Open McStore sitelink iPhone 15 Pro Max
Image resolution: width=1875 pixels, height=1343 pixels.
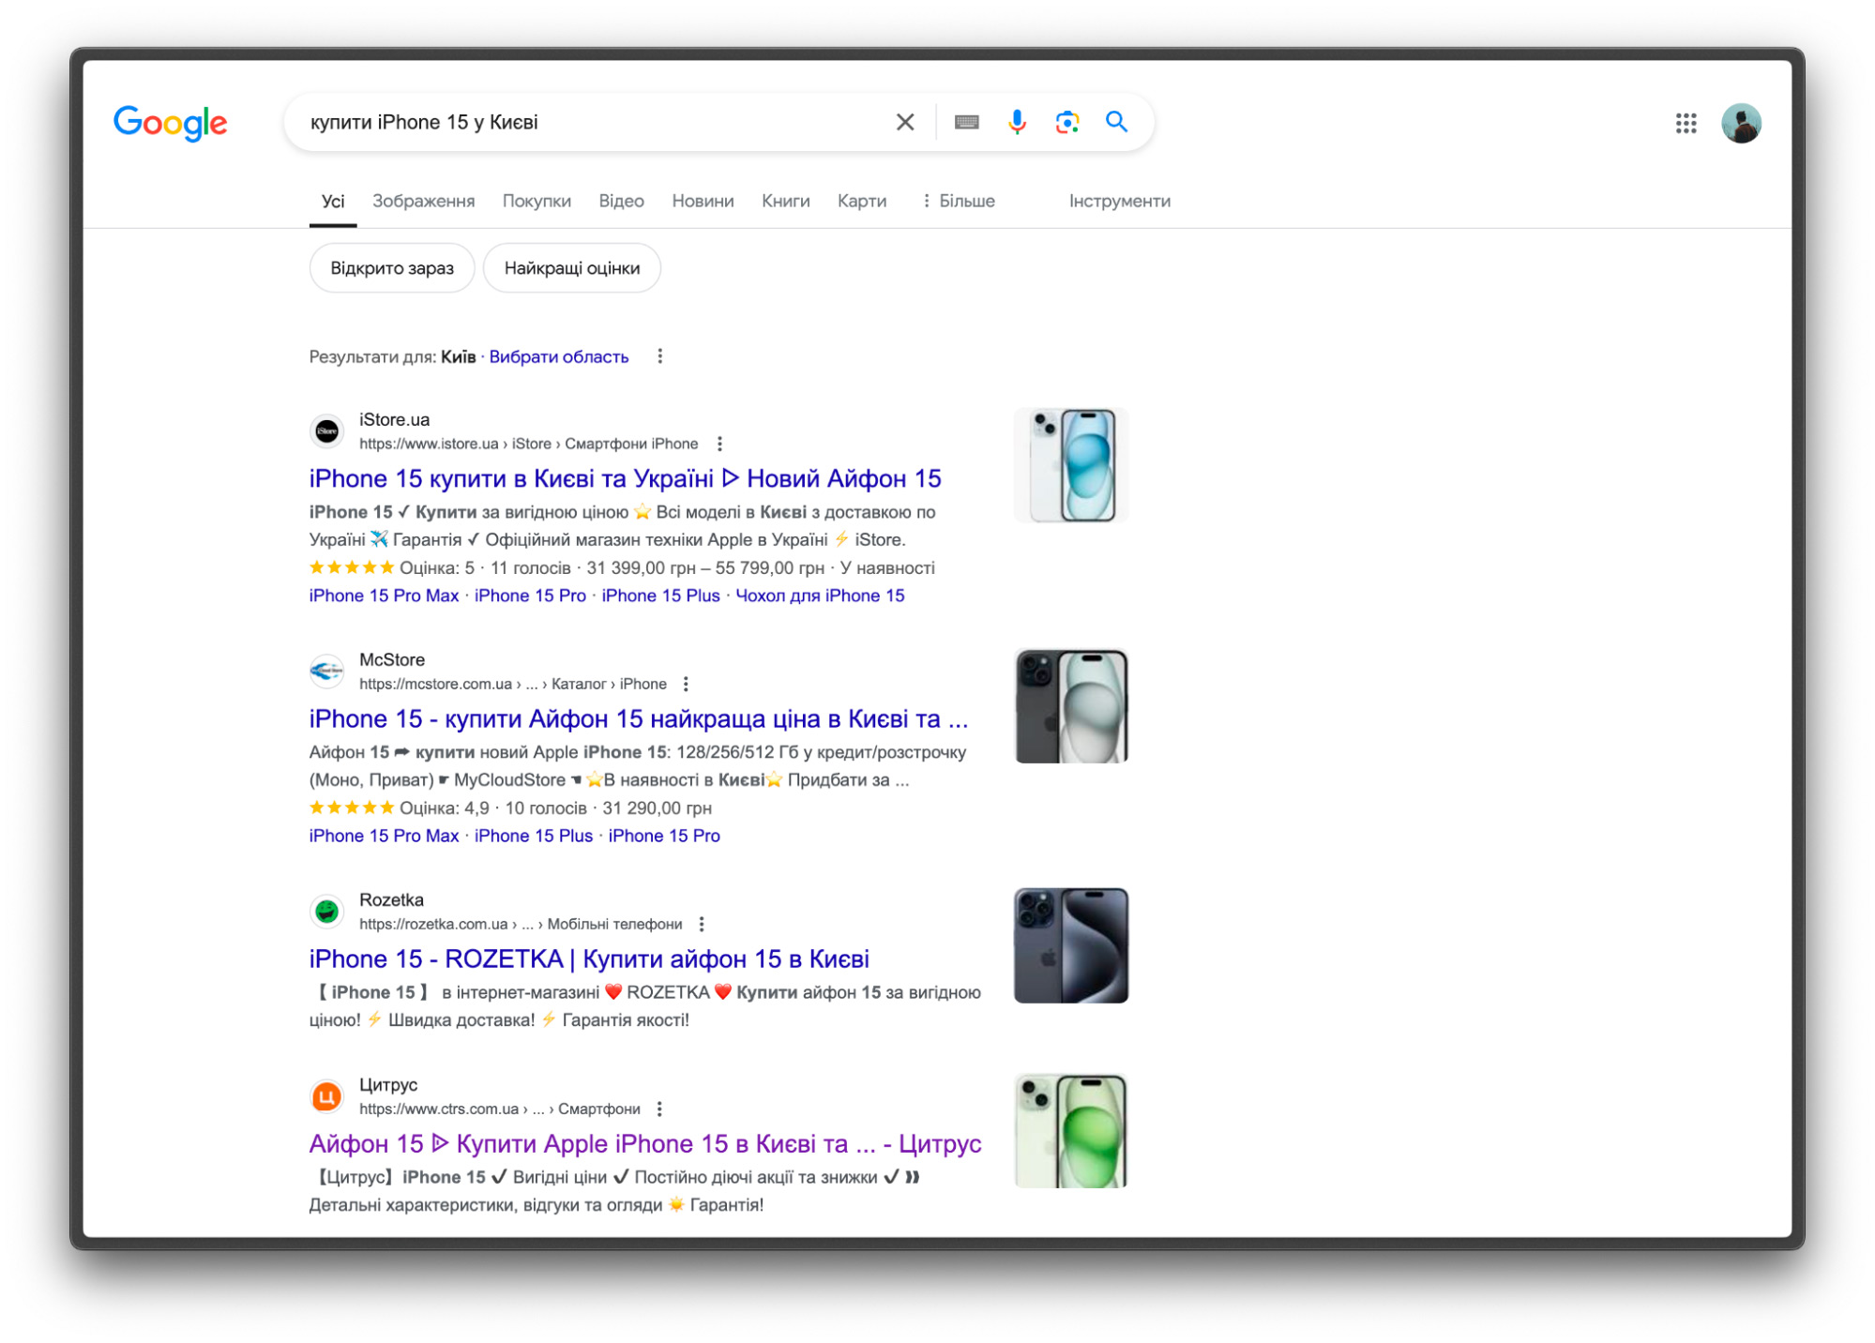pos(384,836)
